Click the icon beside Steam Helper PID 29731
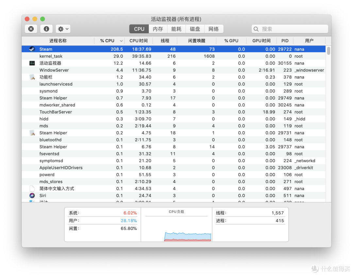This screenshot has width=353, height=276. pos(32,133)
